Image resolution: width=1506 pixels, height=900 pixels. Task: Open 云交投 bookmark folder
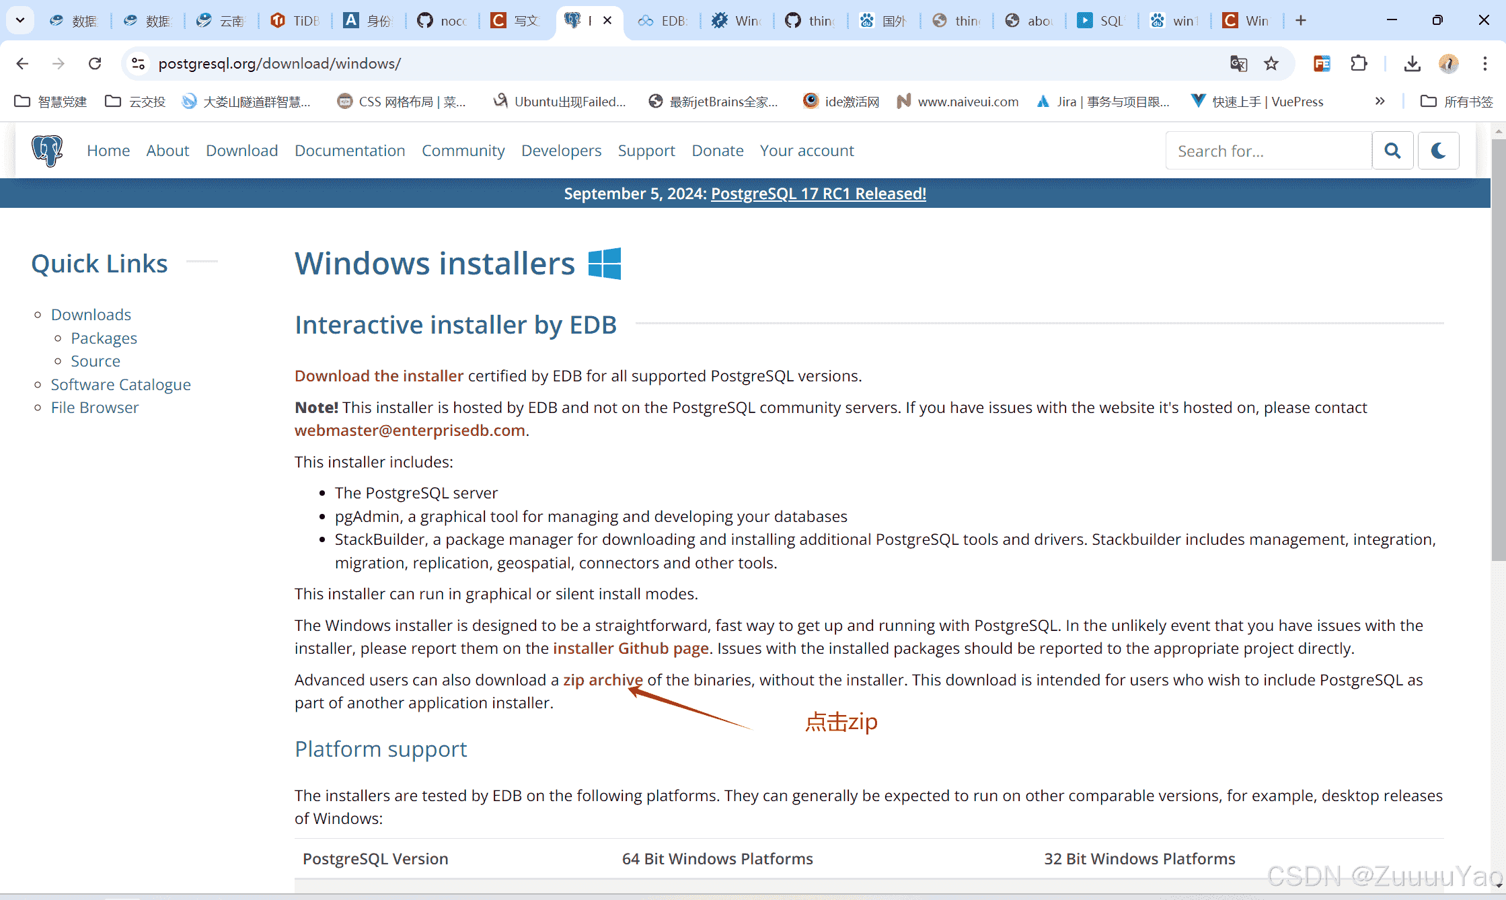135,102
